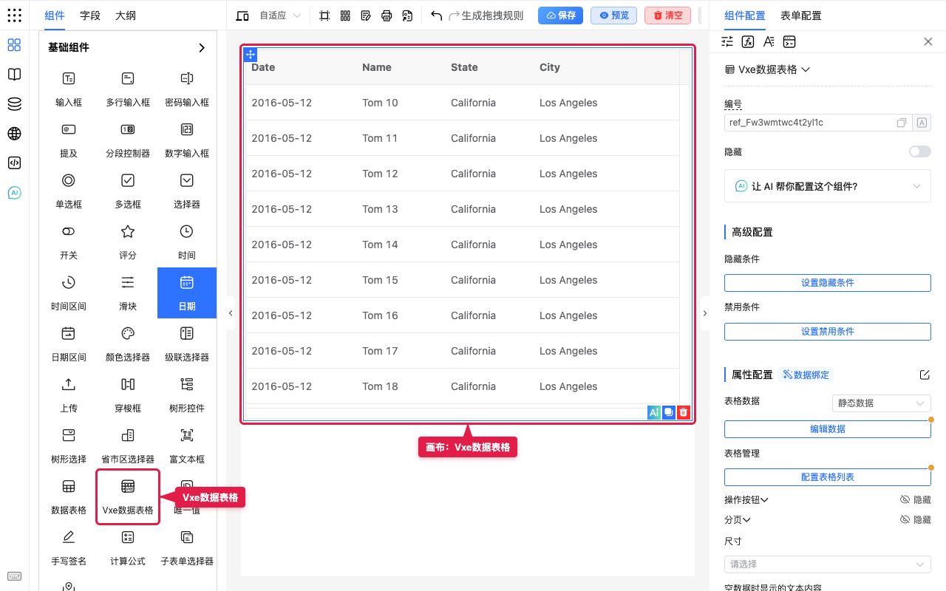Viewport: 946px width, 591px height.
Task: Click the device preview icon in toolbar
Action: (x=242, y=16)
